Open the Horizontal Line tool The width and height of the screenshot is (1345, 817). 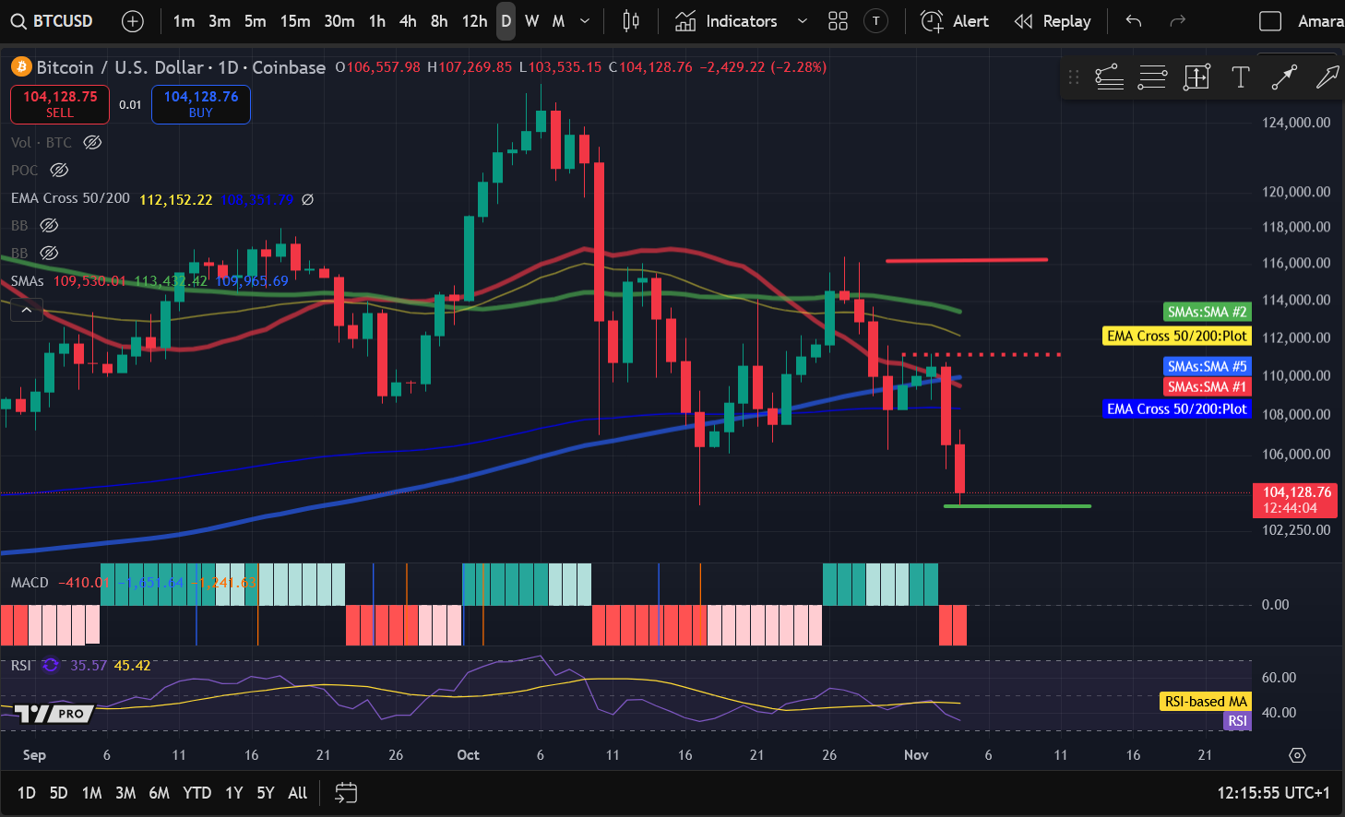pyautogui.click(x=1152, y=77)
